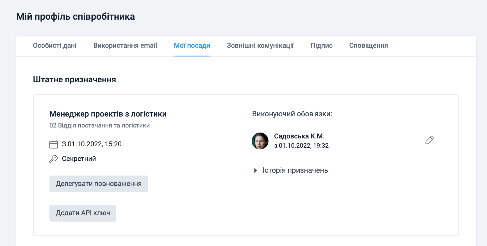This screenshot has width=487, height=246.
Task: Click the Додати API ключ button
Action: (83, 213)
